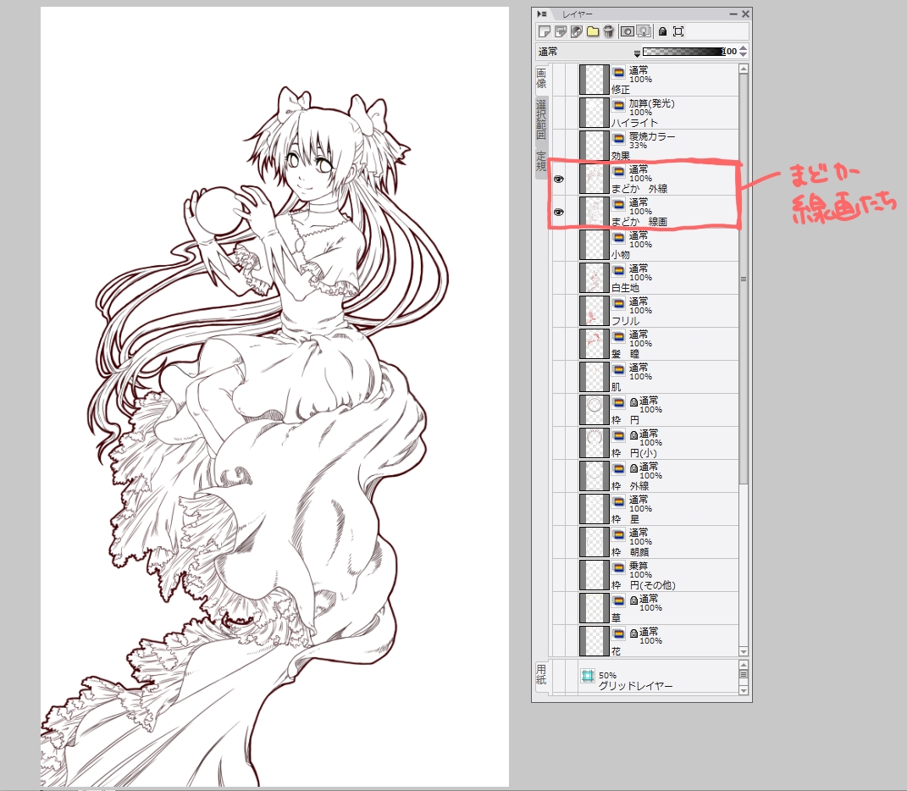
Task: Click the thumbnail of 白生地 layer
Action: pyautogui.click(x=594, y=278)
